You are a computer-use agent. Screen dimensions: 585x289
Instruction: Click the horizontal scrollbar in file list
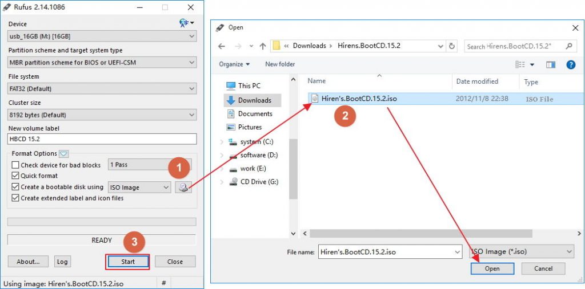point(421,233)
